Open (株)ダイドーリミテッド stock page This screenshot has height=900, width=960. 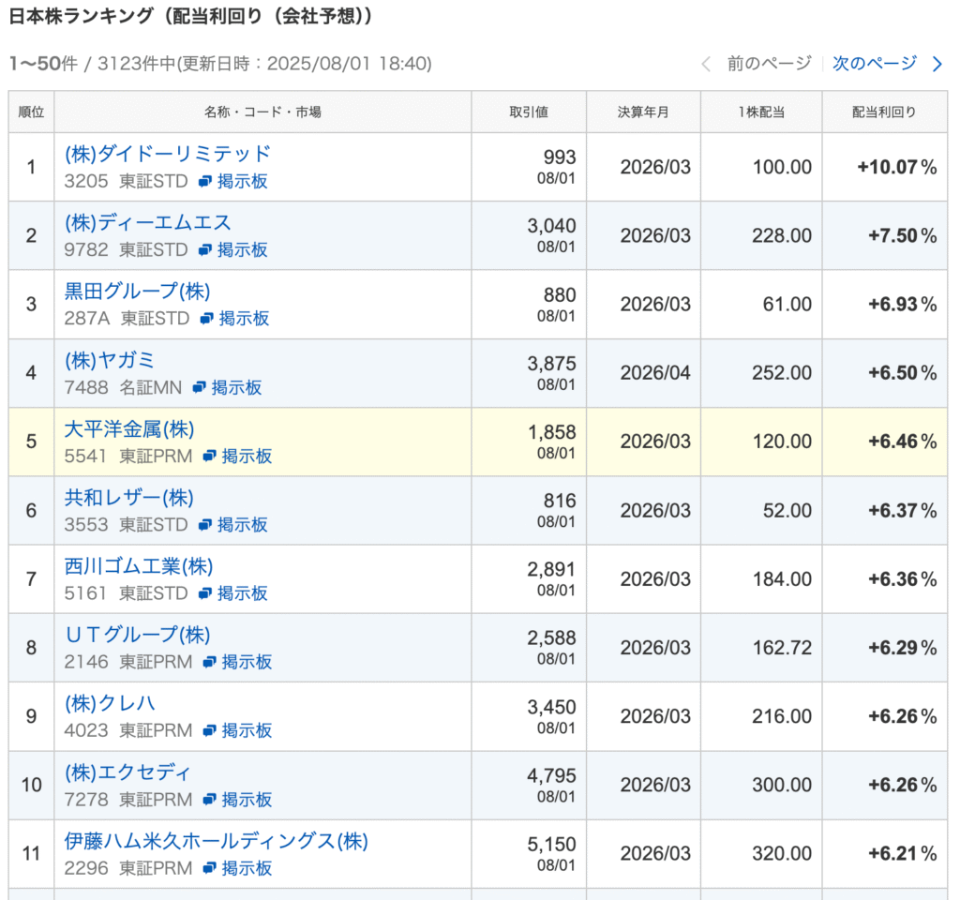pyautogui.click(x=168, y=154)
